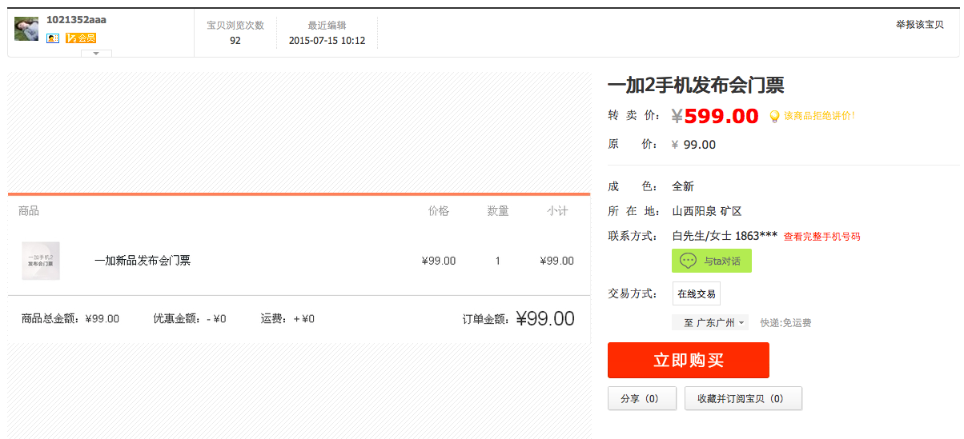Click the light bulb tip icon

point(774,117)
